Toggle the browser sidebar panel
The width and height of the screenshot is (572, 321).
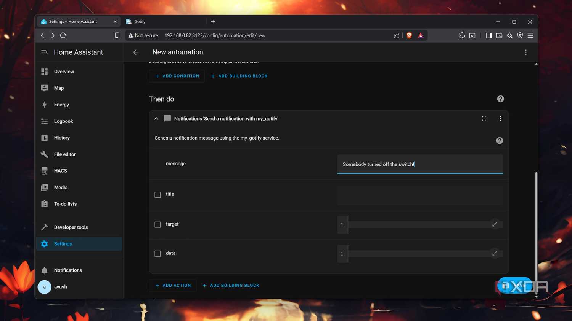pos(488,35)
